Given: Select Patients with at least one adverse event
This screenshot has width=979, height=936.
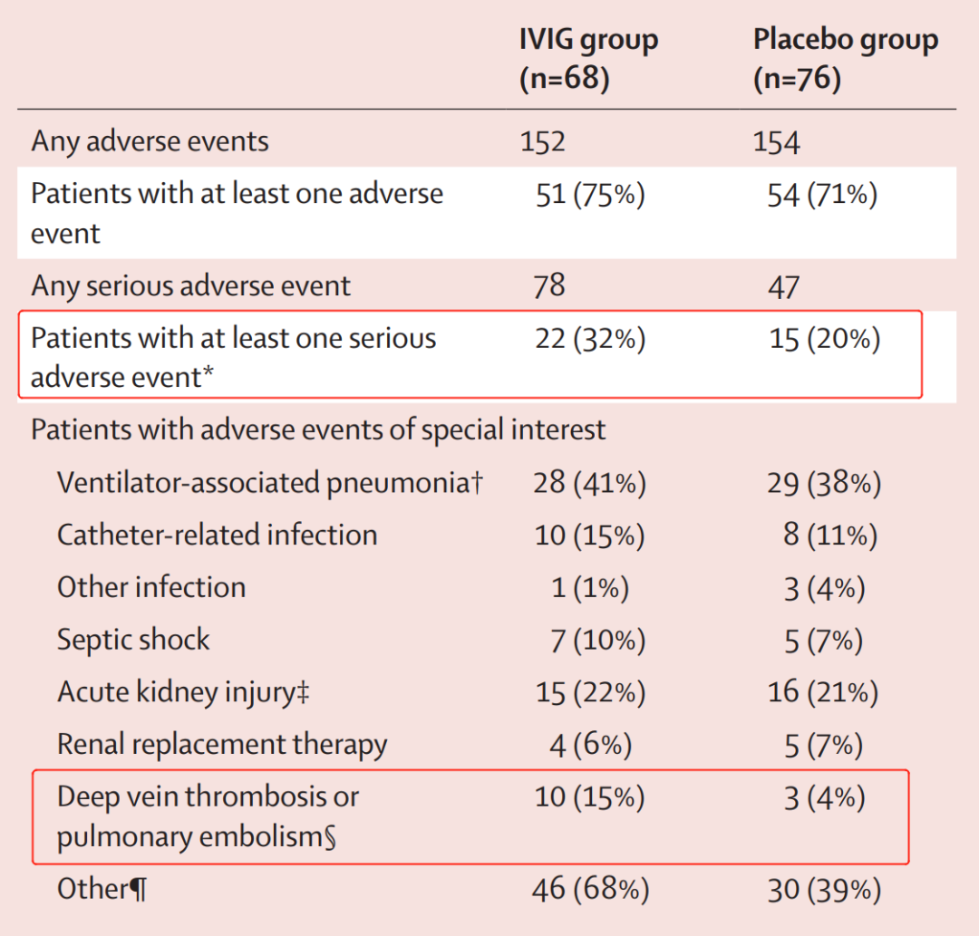Looking at the screenshot, I should [237, 213].
